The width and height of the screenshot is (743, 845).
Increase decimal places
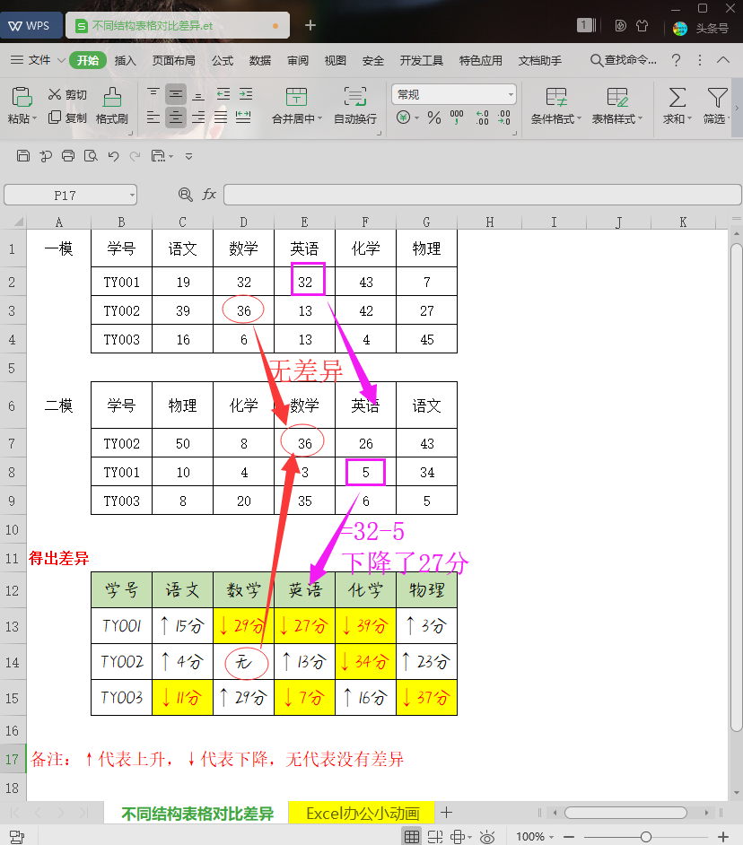click(x=482, y=118)
